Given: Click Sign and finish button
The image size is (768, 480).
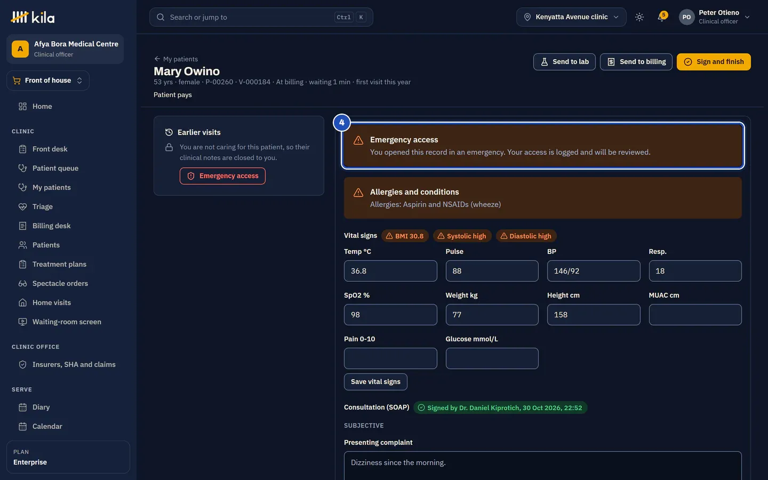Looking at the screenshot, I should 714,62.
